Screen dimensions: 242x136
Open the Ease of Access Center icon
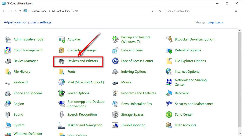pos(115,61)
